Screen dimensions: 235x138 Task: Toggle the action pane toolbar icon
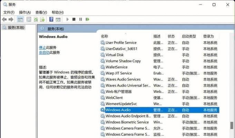tap(58, 19)
